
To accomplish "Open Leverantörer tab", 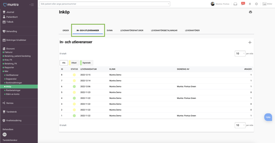I will [192, 30].
